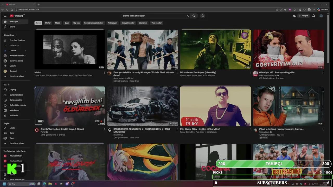Open İndirilenler in the sidebar

coord(16,115)
